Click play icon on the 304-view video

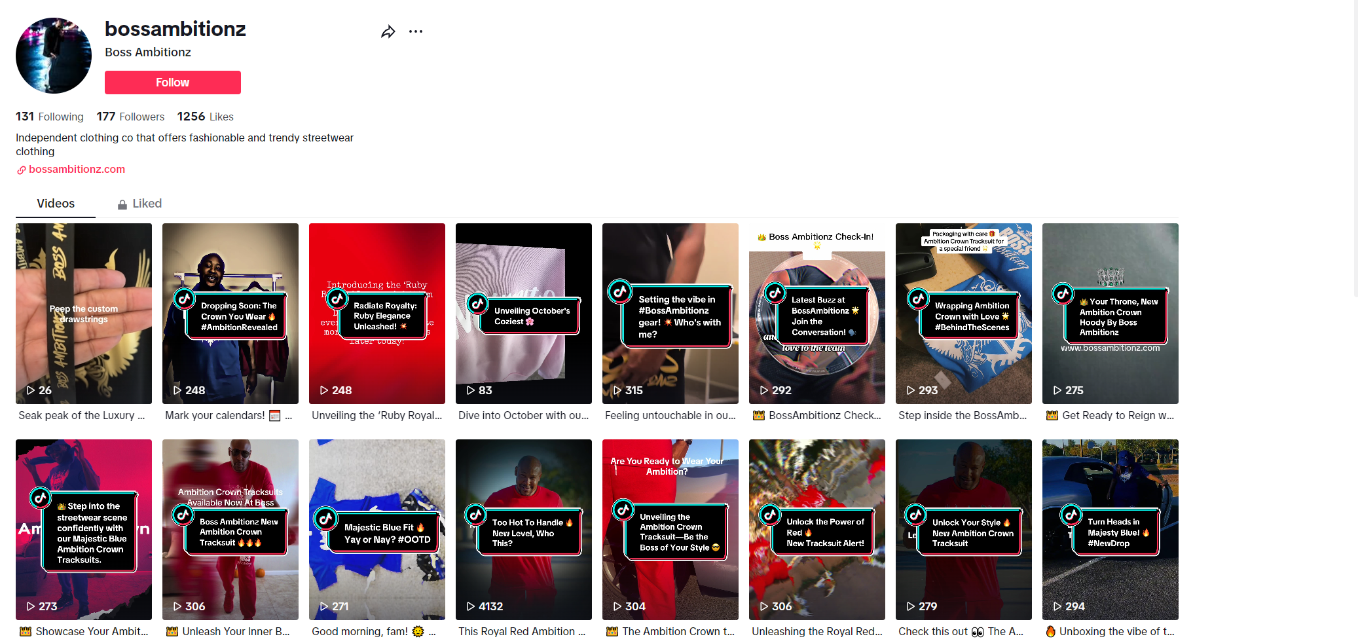tap(617, 606)
